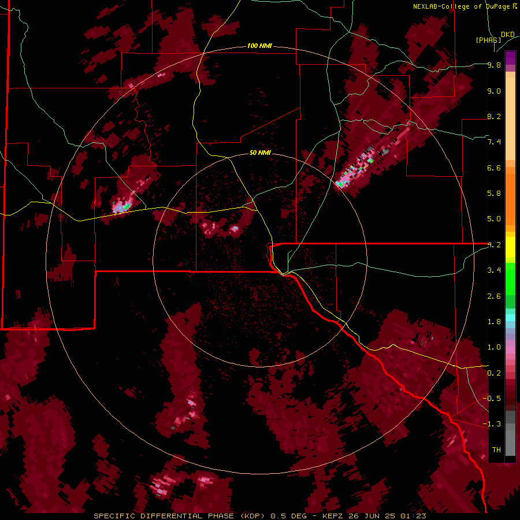Pick the cyan segment of the color bar
520x520 pixels.
pyautogui.click(x=510, y=317)
